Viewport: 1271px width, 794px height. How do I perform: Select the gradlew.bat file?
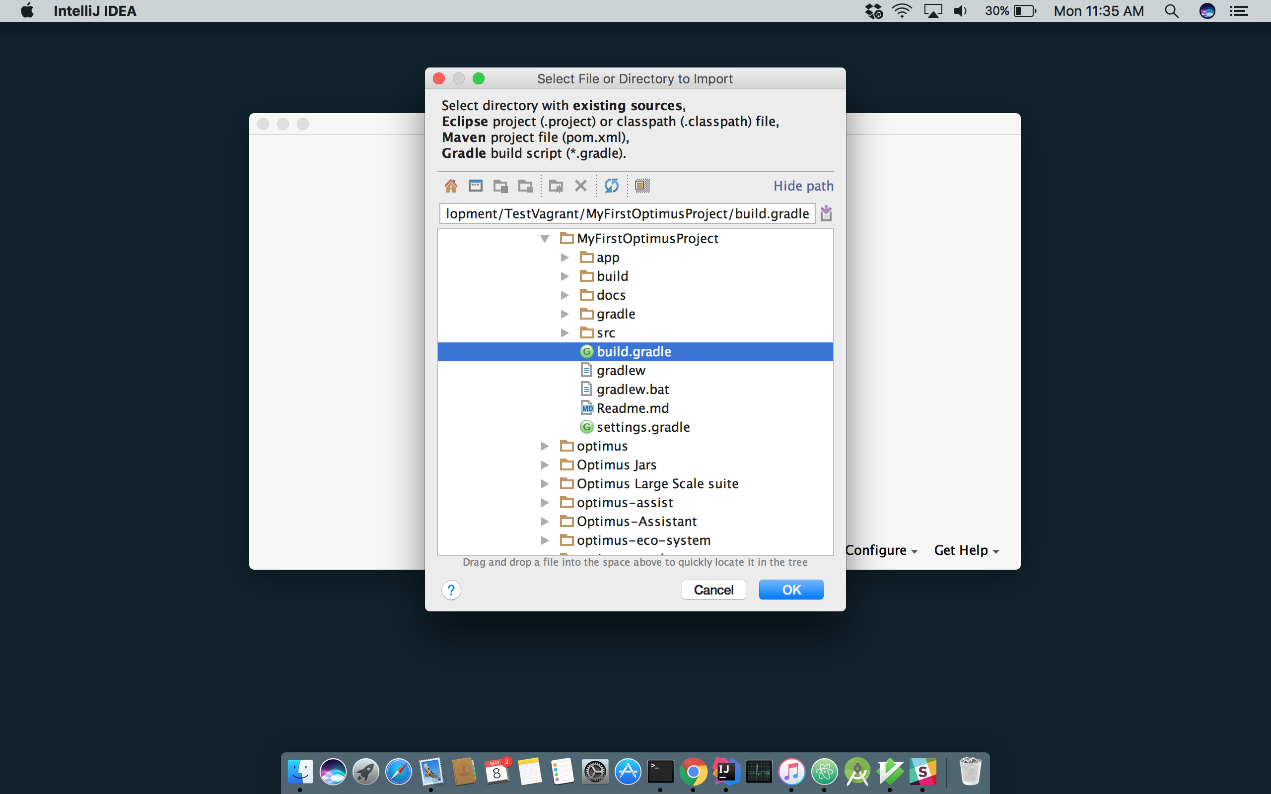(635, 390)
